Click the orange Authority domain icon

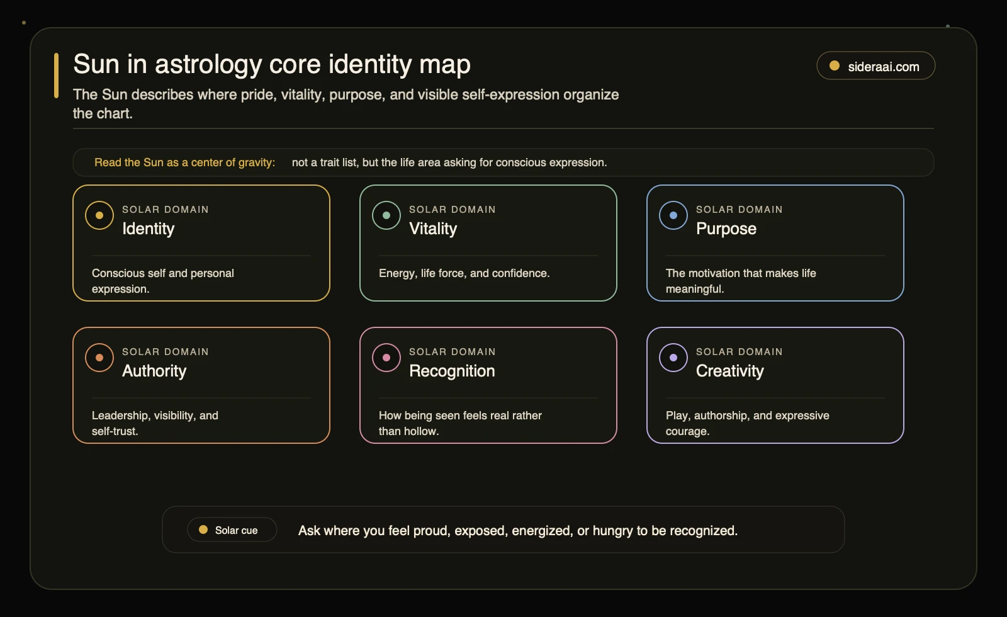click(x=99, y=358)
